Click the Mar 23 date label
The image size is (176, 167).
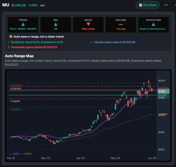click(x=46, y=158)
